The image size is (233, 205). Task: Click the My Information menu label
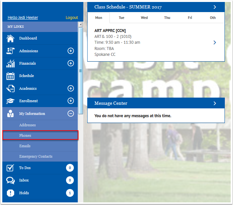click(x=32, y=114)
